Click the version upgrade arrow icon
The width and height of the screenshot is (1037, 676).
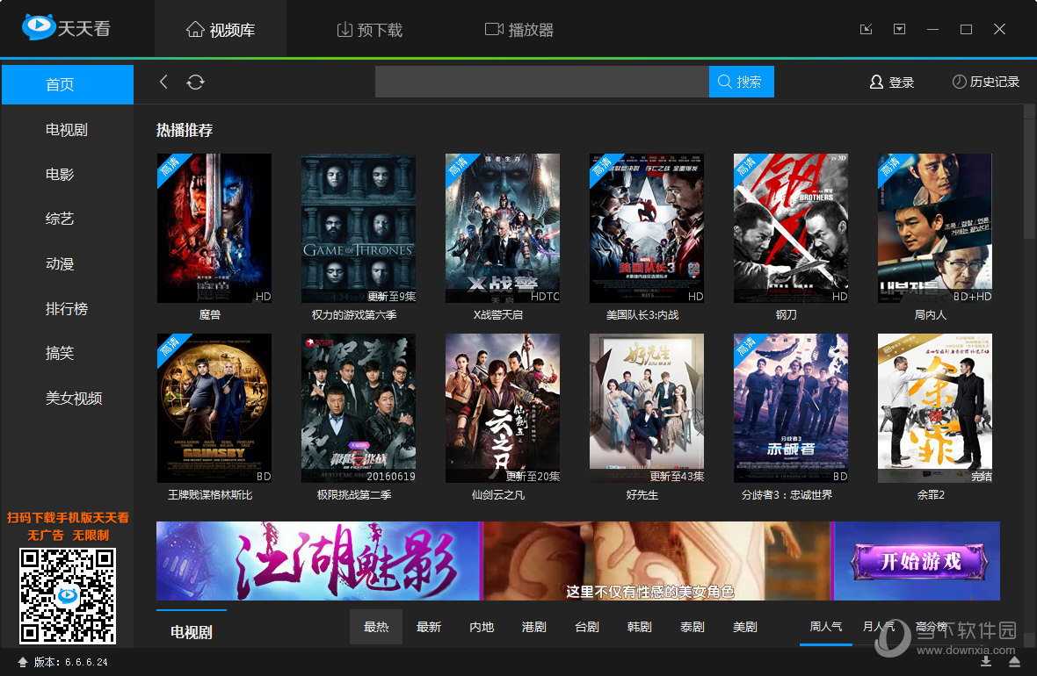pyautogui.click(x=23, y=661)
